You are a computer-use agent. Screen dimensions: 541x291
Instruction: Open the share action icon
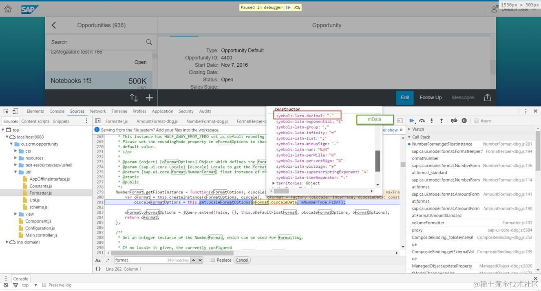tap(487, 98)
